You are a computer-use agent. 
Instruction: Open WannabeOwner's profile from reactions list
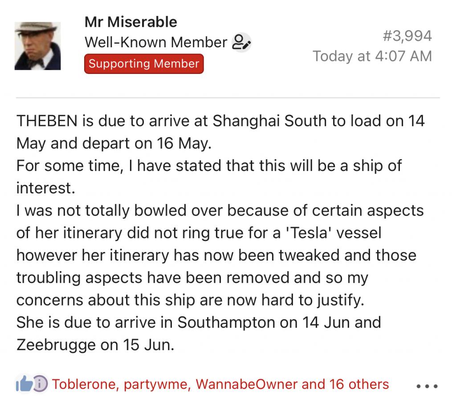(x=247, y=384)
